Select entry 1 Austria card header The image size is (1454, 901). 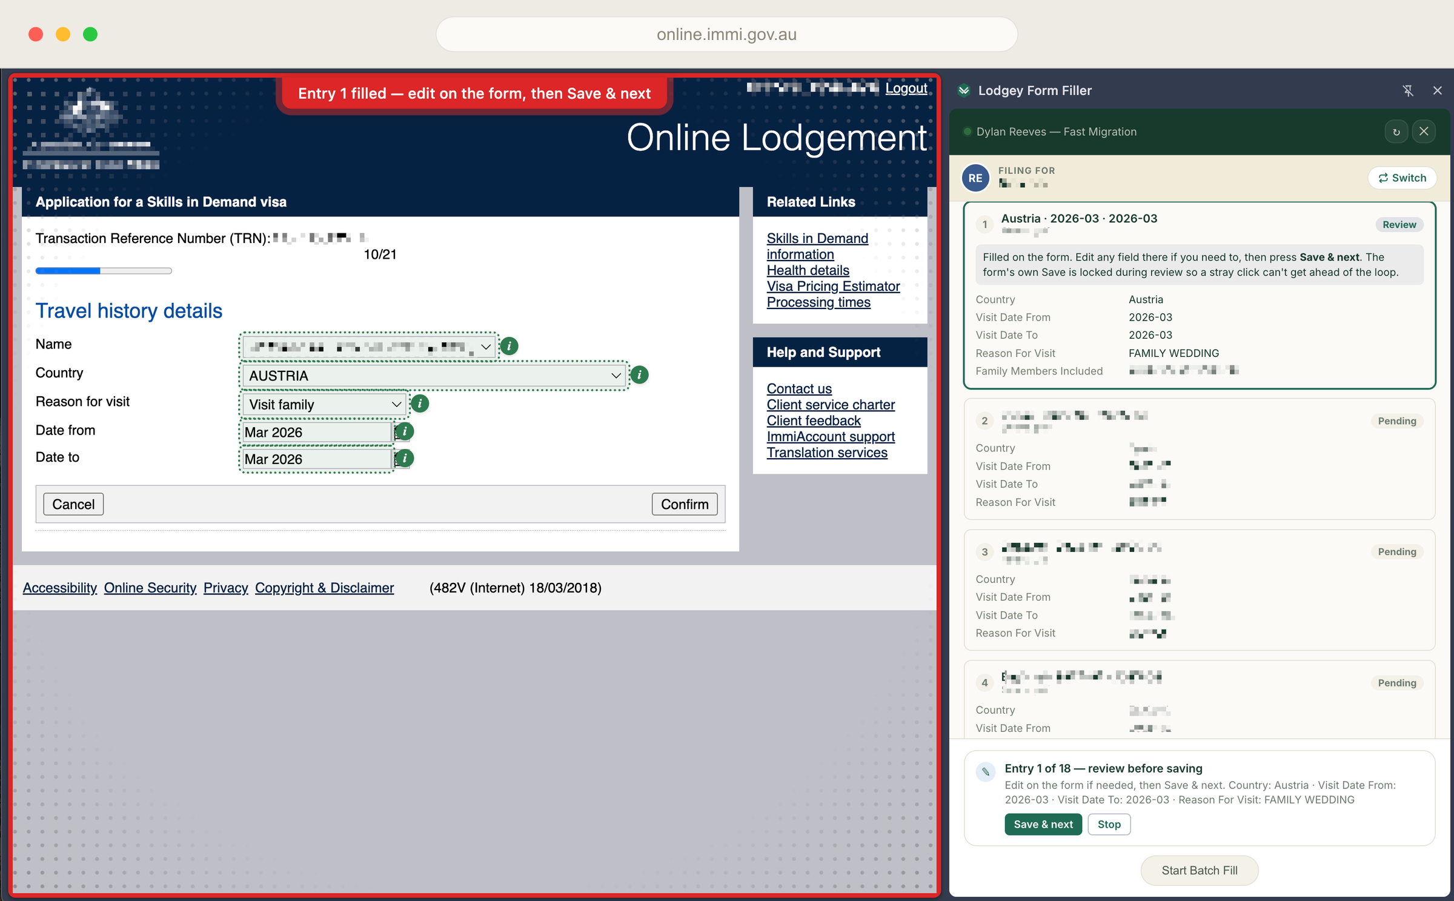[1079, 219]
